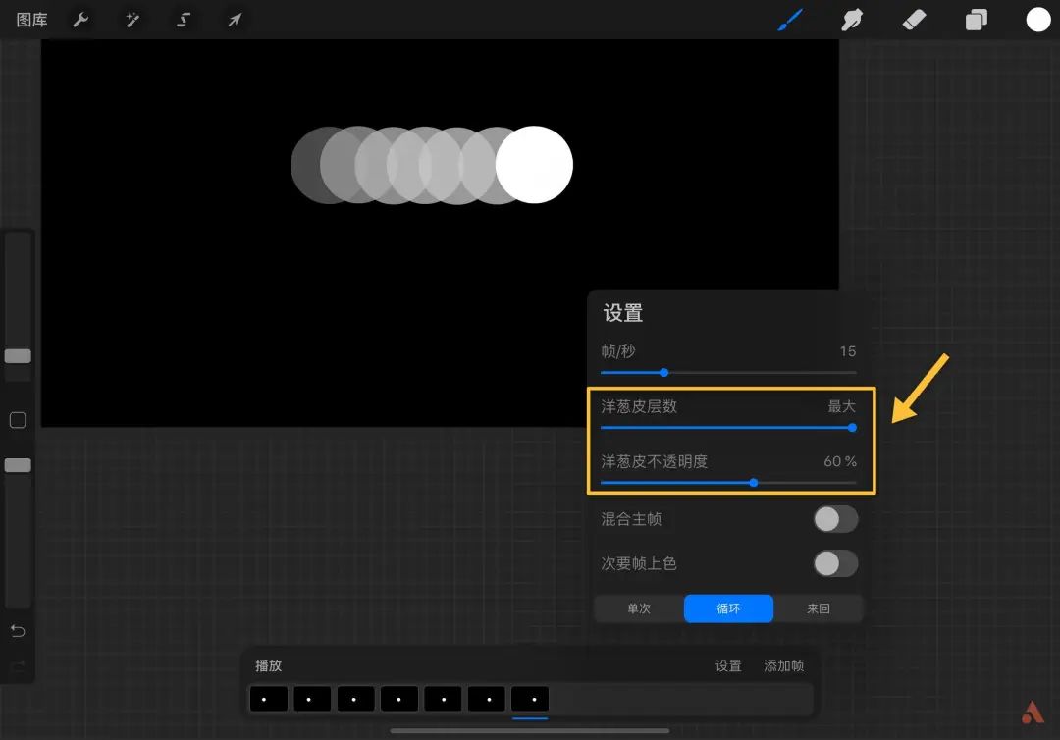Select the seventh highlighted frame thumbnail
Image resolution: width=1060 pixels, height=740 pixels.
tap(530, 699)
